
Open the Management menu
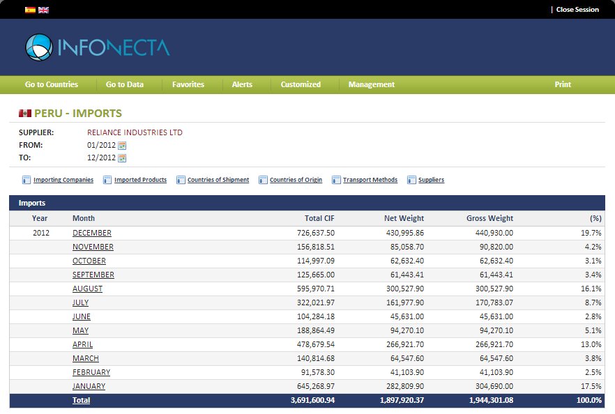tap(372, 85)
